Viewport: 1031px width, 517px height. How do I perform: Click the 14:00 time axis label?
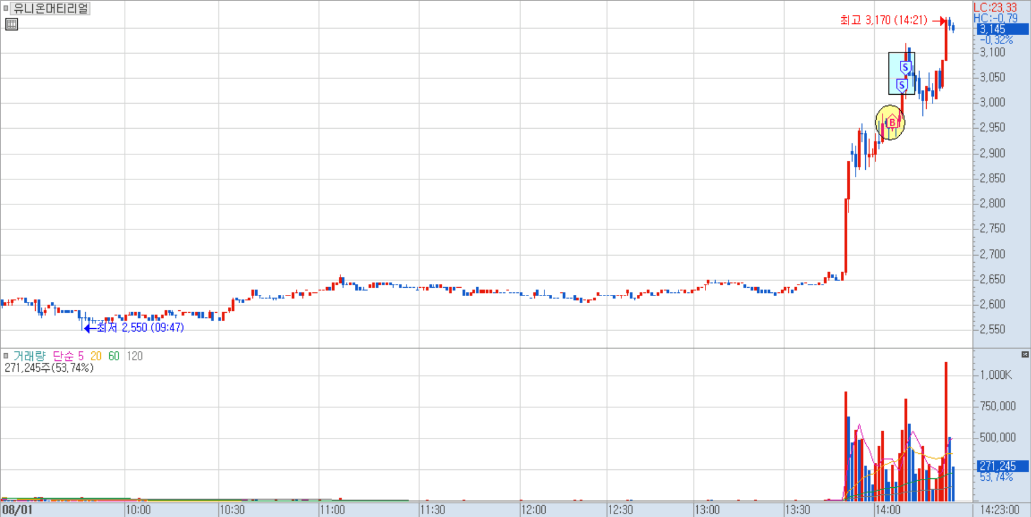tap(888, 510)
